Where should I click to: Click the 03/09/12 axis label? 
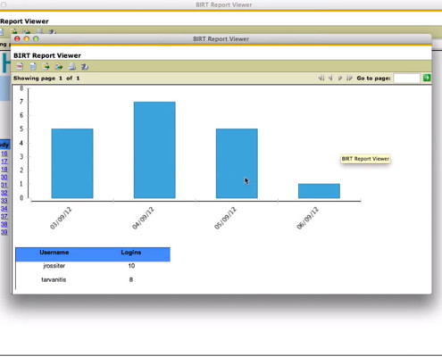[x=61, y=218]
